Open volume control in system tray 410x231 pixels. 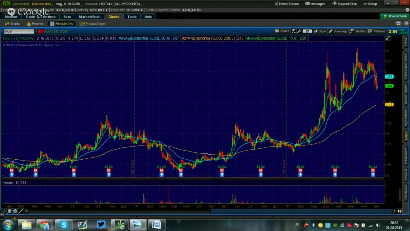pyautogui.click(x=378, y=225)
